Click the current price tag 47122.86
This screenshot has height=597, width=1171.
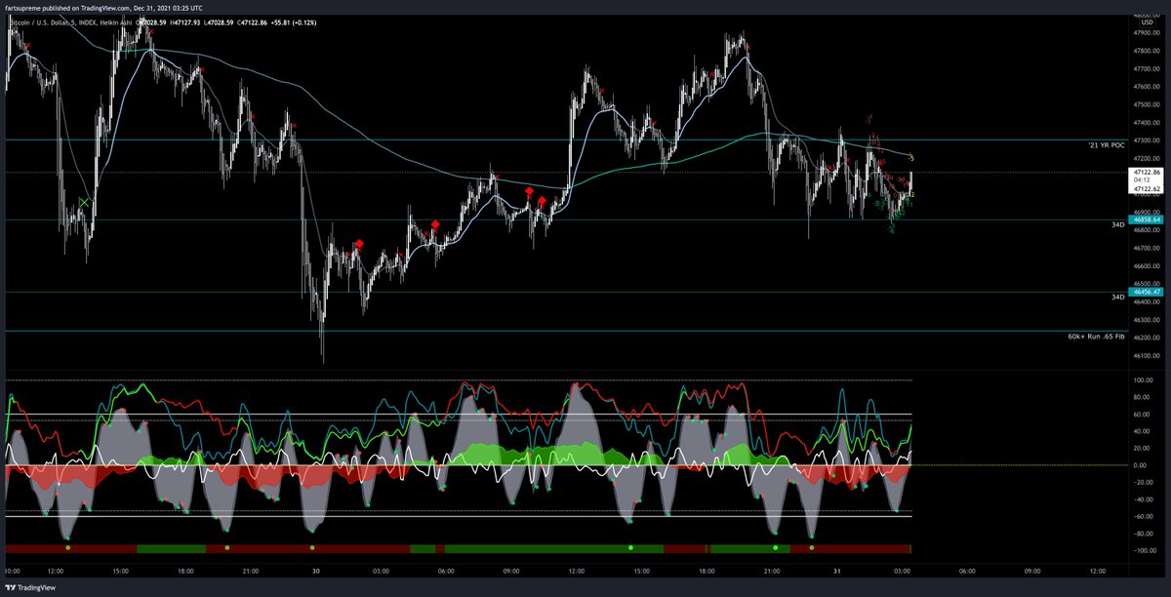click(x=1146, y=172)
